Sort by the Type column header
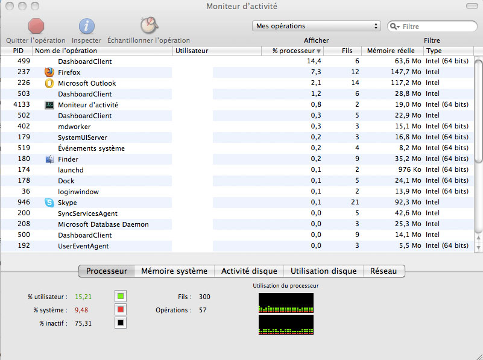Viewport: 483px width, 360px height. [x=449, y=51]
